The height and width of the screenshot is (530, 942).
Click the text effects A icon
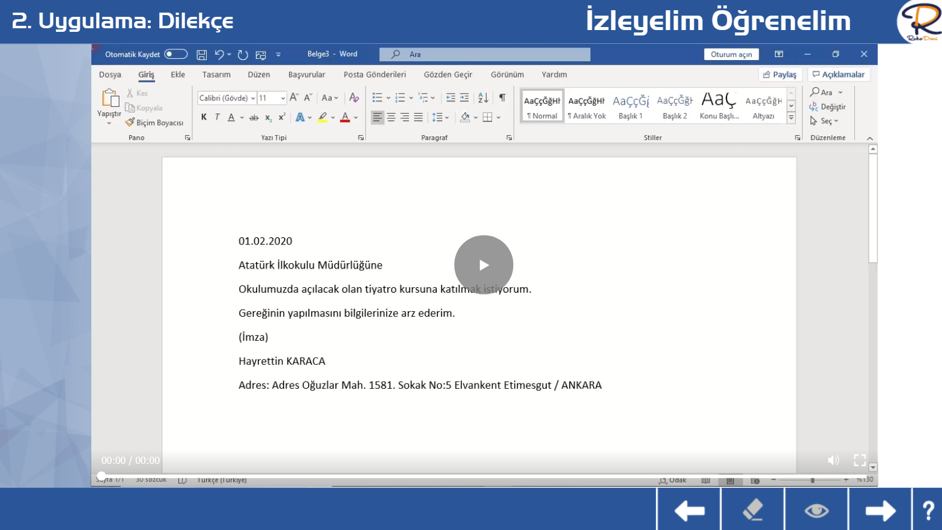[x=300, y=117]
